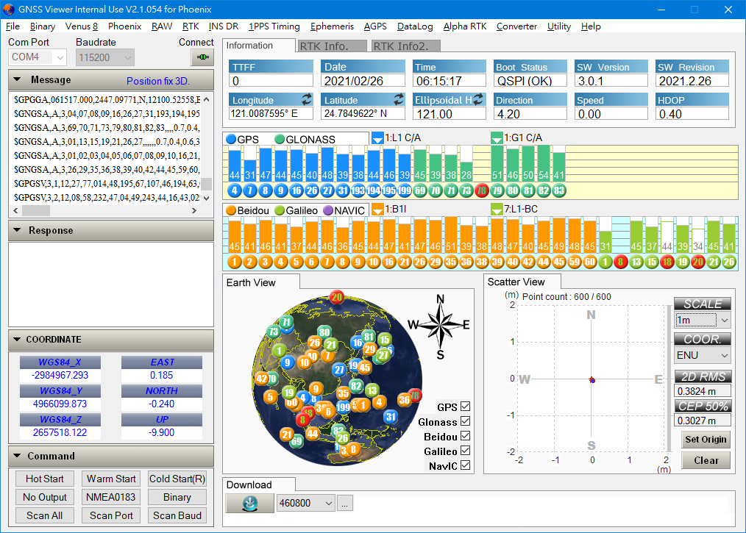
Task: Click the message list vertical scrollbar down arrow
Action: coord(207,198)
